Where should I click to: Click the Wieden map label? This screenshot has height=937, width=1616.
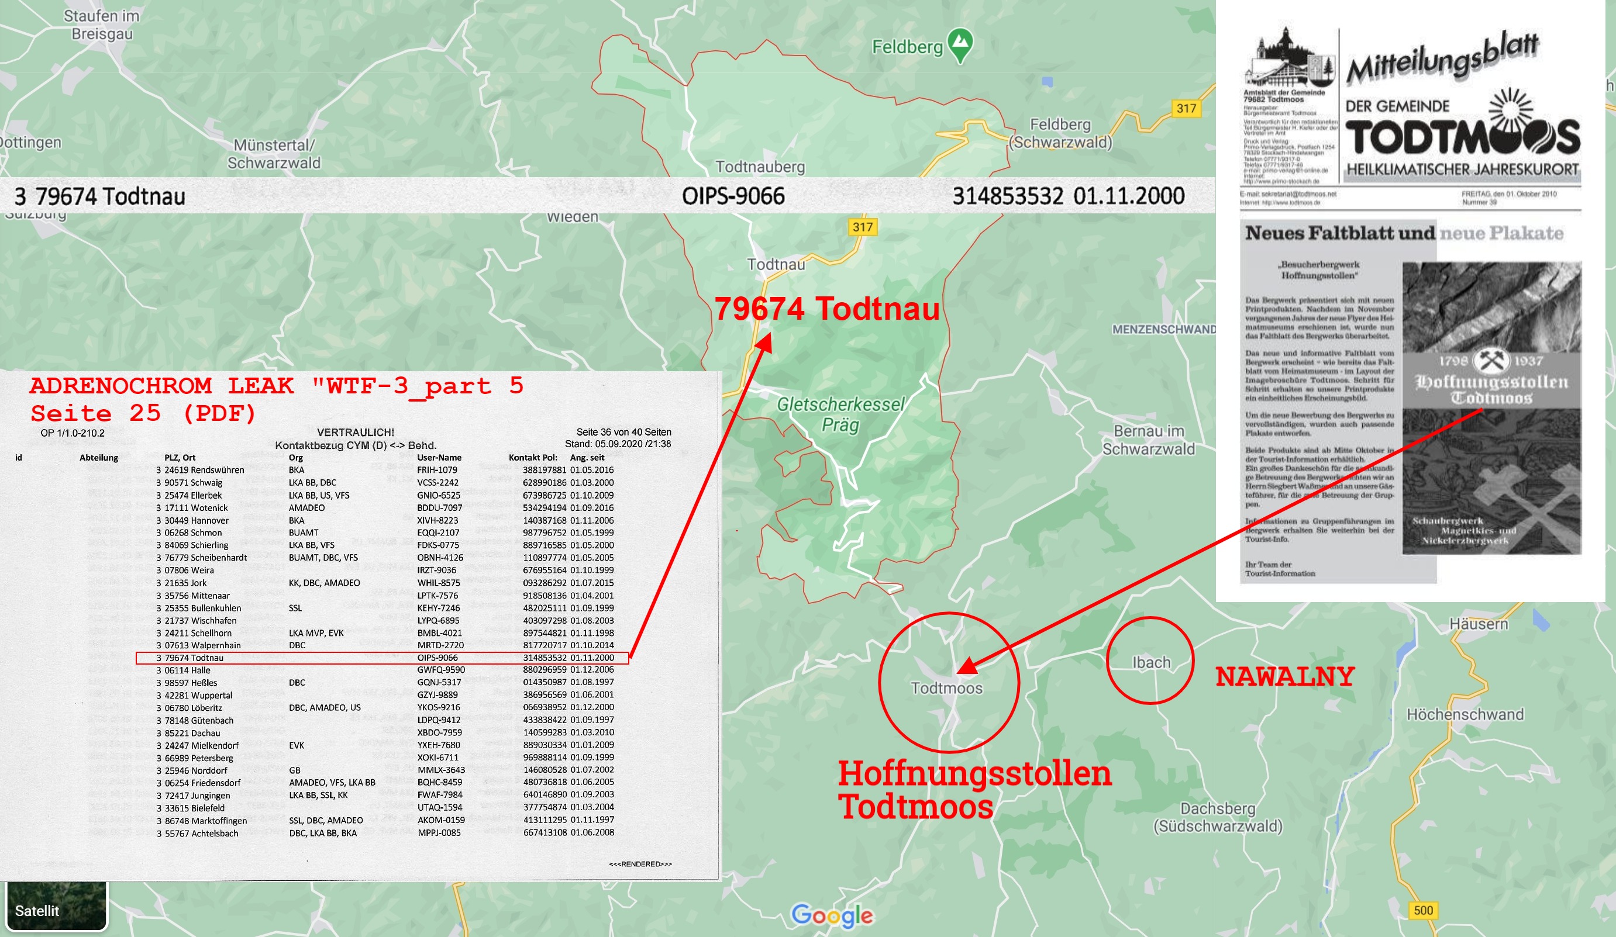click(x=573, y=218)
